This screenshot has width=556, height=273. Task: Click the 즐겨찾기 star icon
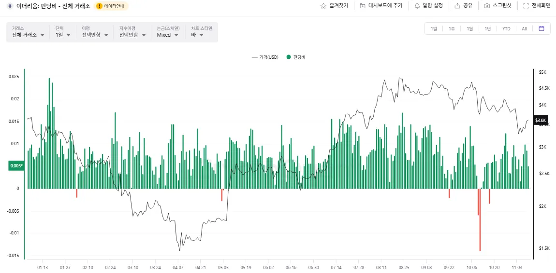click(x=323, y=6)
